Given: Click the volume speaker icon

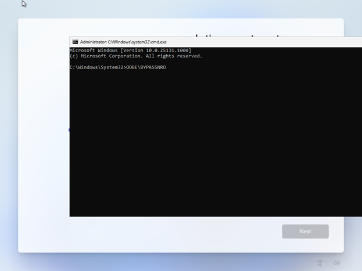Looking at the screenshot, I should 336,263.
